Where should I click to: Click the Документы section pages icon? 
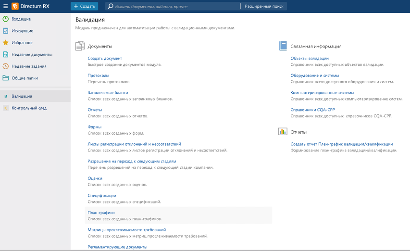coord(80,46)
